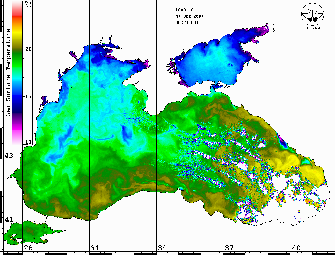Image resolution: width=335 pixels, height=255 pixels.
Task: Click the "15" mark on the temperature scale
Action: coord(28,96)
